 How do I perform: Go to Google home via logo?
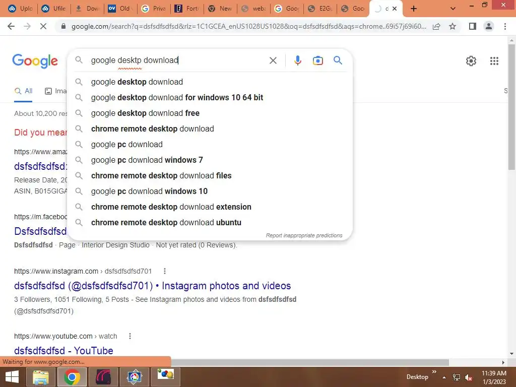click(35, 61)
